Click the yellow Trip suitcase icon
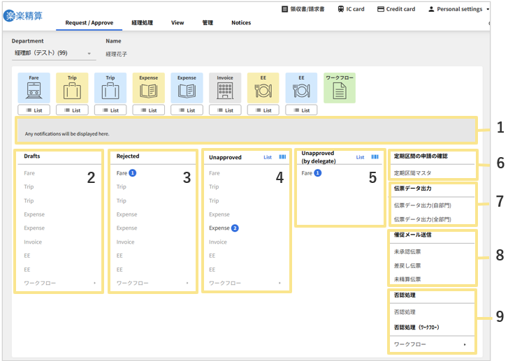Screen dimensions: 508x361 click(72, 88)
